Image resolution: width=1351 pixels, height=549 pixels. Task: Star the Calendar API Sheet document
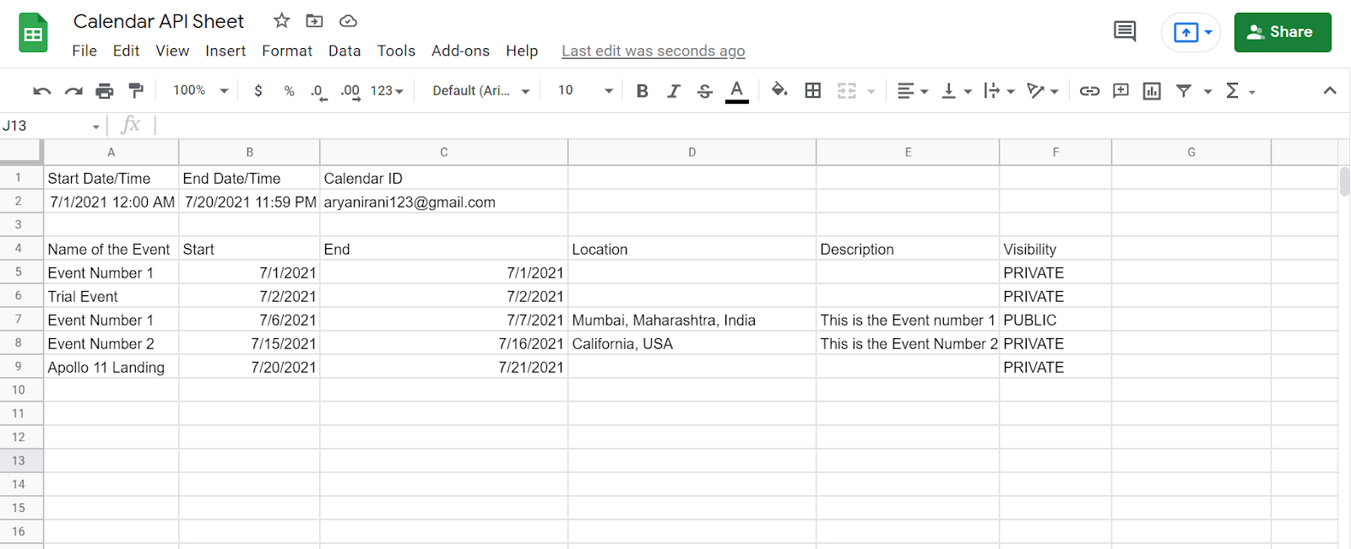pos(282,21)
